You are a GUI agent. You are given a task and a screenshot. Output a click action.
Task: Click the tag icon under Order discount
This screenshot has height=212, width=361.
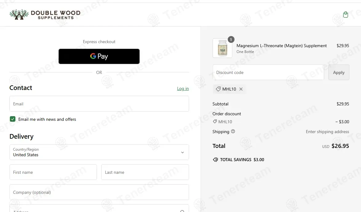pyautogui.click(x=215, y=122)
